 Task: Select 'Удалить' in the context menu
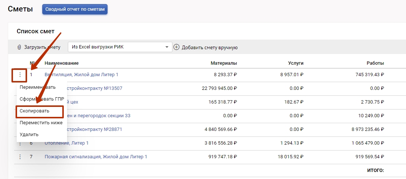(29, 135)
